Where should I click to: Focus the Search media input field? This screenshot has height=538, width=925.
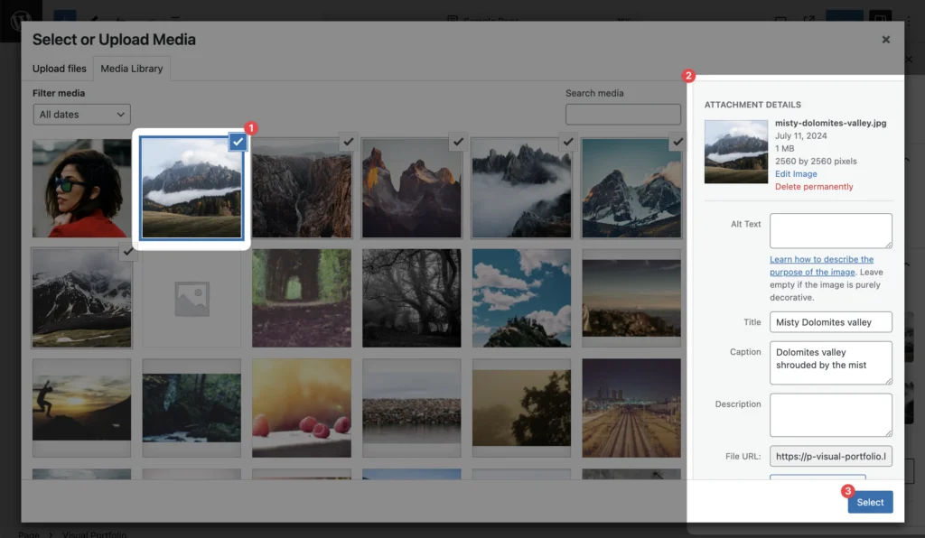click(x=623, y=115)
